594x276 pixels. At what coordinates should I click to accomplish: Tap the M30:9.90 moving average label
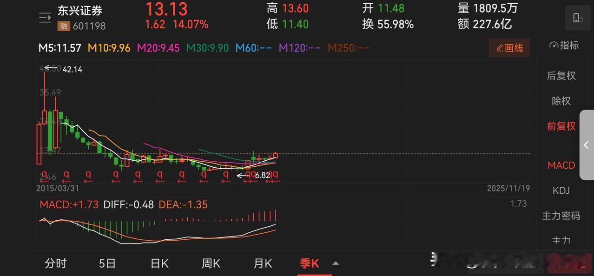pos(208,48)
